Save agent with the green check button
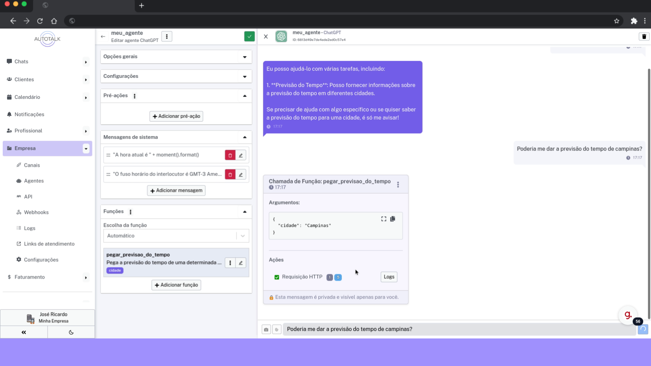The height and width of the screenshot is (366, 651). point(250,37)
